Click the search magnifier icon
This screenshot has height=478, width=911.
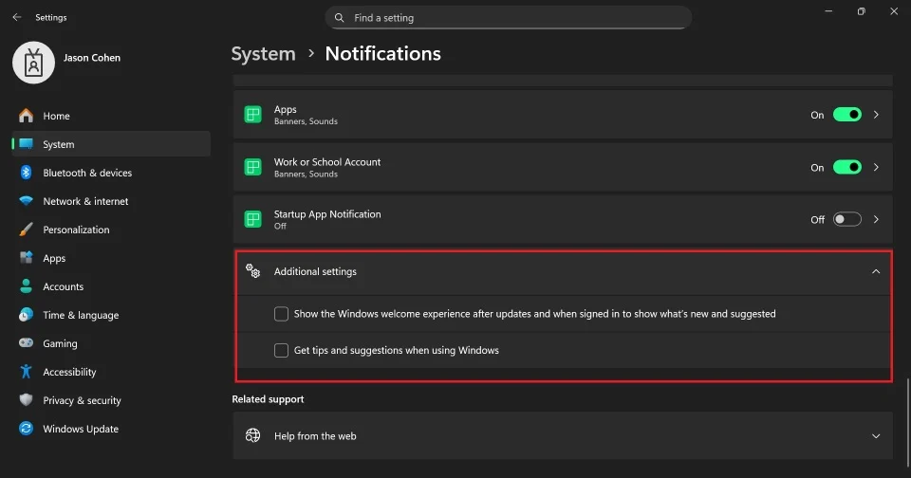coord(340,18)
